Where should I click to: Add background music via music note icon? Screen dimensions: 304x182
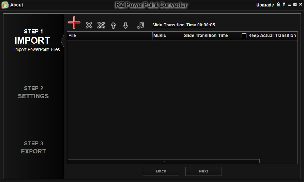point(140,25)
